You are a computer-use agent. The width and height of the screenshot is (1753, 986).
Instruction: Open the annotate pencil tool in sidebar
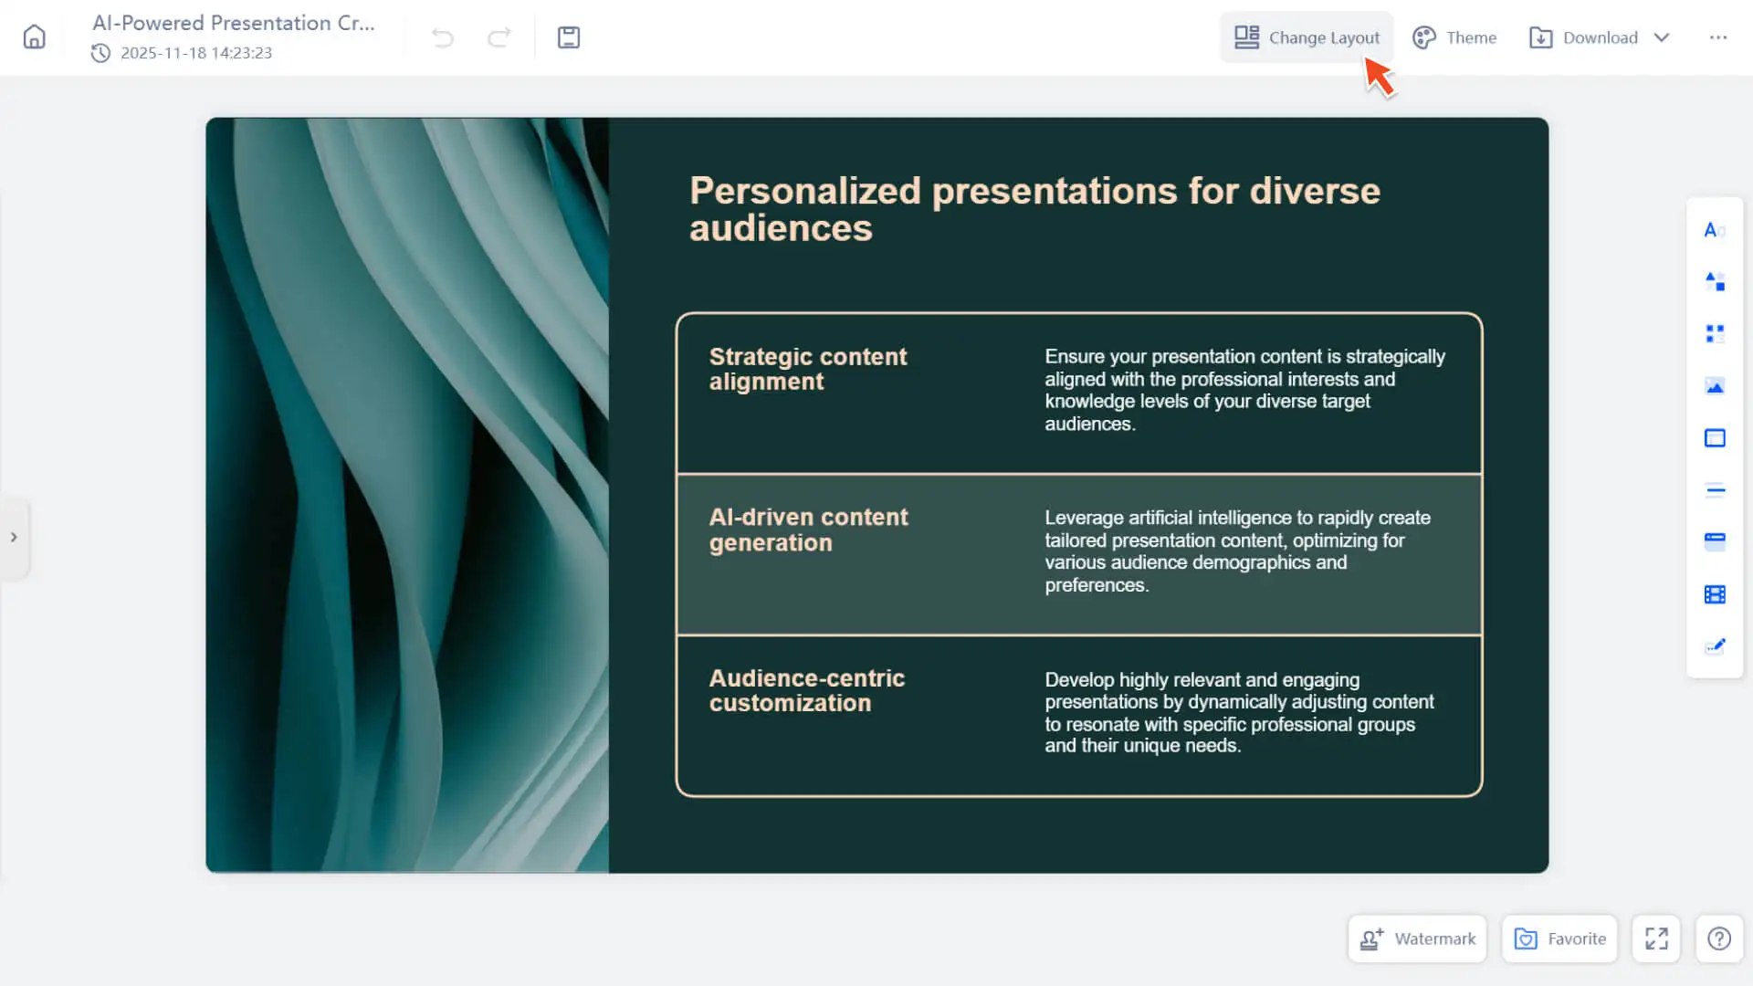point(1715,646)
